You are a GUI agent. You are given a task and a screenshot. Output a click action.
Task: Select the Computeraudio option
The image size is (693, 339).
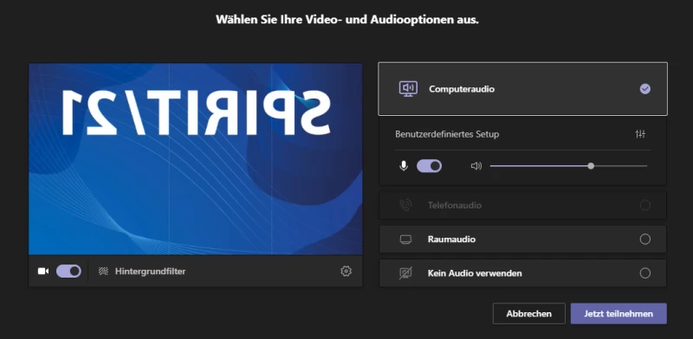[x=523, y=89]
